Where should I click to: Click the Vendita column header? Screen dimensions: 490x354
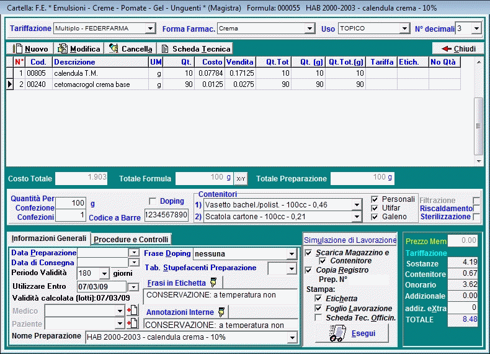coord(240,62)
